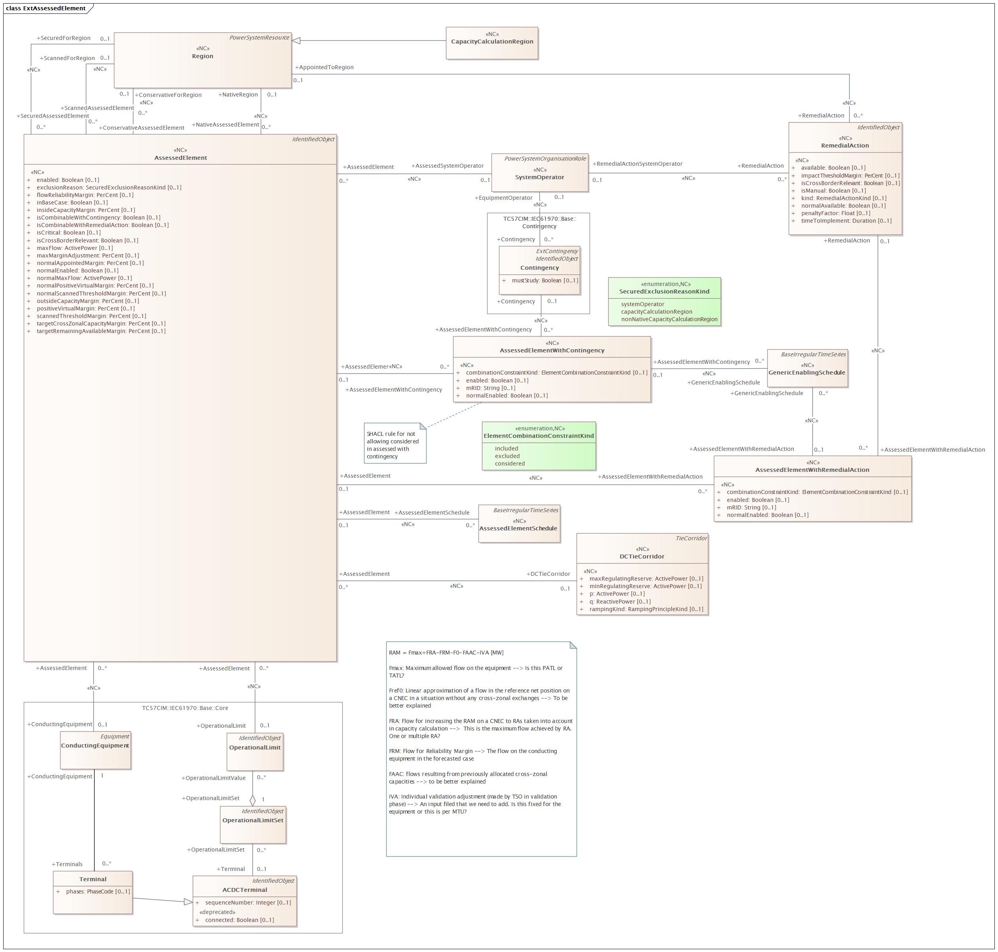Select the +AppointedToRegion role label
The height and width of the screenshot is (952, 998).
pos(324,68)
